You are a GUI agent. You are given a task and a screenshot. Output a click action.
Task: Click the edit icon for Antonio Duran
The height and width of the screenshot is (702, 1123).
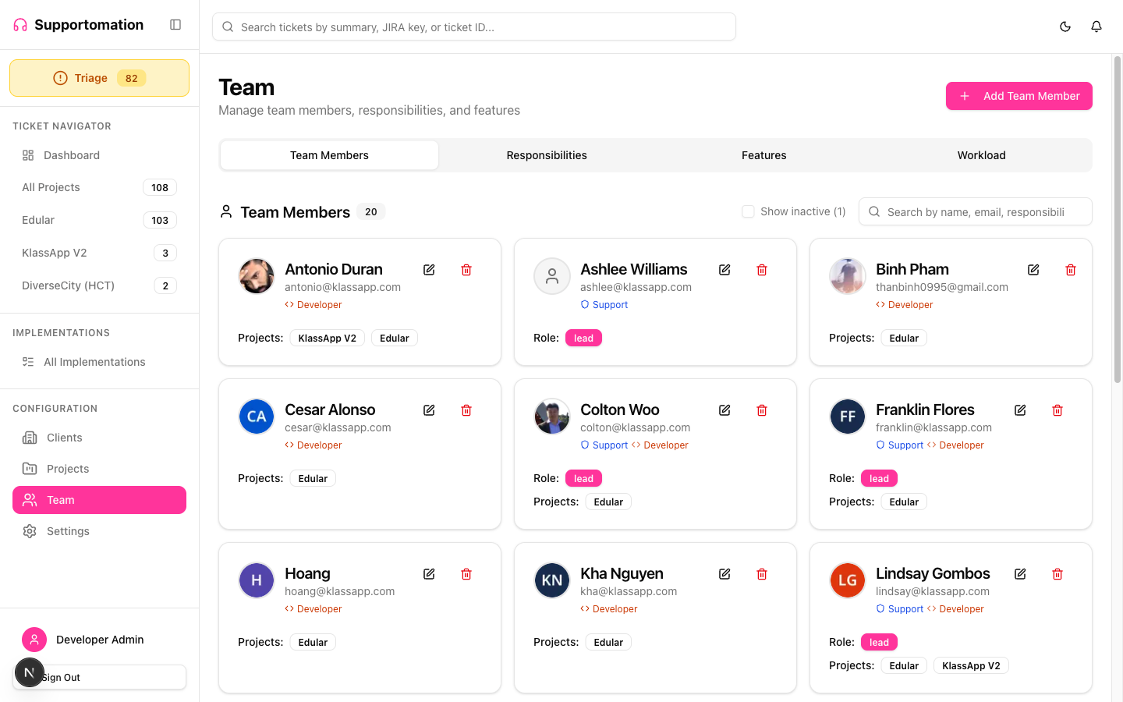(429, 269)
